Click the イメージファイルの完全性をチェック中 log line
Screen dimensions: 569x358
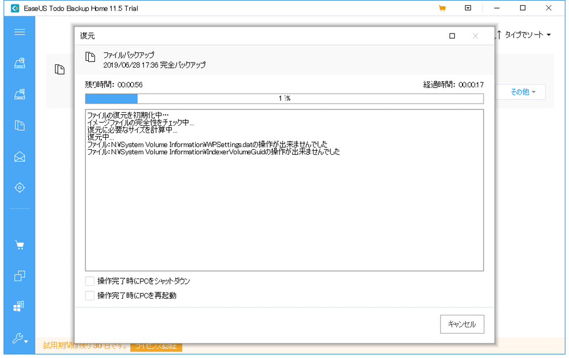(x=141, y=122)
